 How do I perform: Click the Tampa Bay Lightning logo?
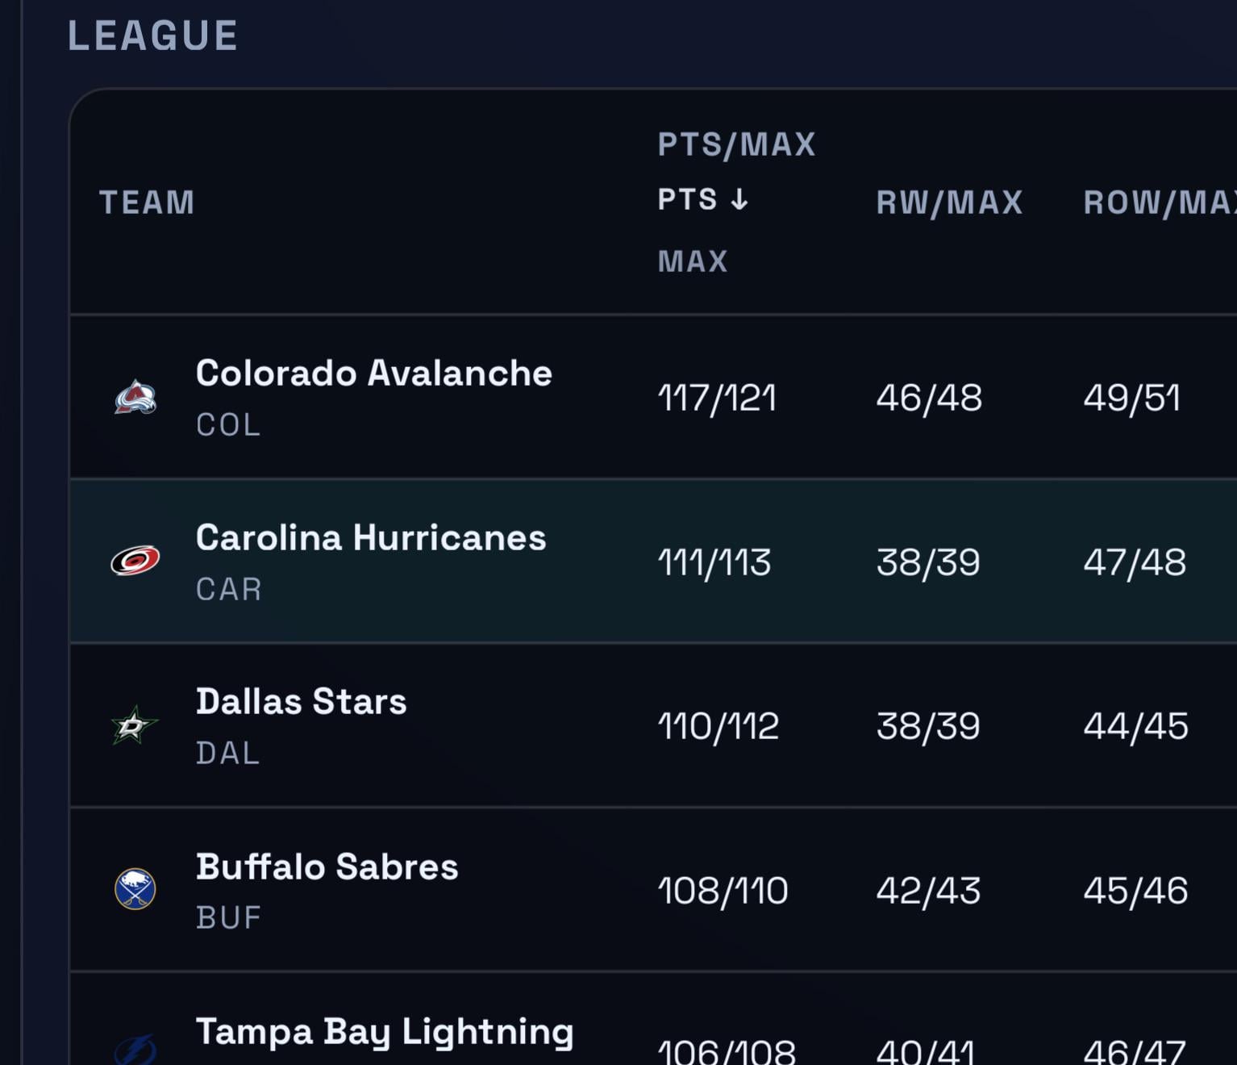tap(135, 1049)
